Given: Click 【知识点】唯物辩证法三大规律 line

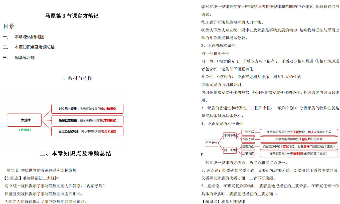Looking at the screenshot, I should (x=31, y=178).
